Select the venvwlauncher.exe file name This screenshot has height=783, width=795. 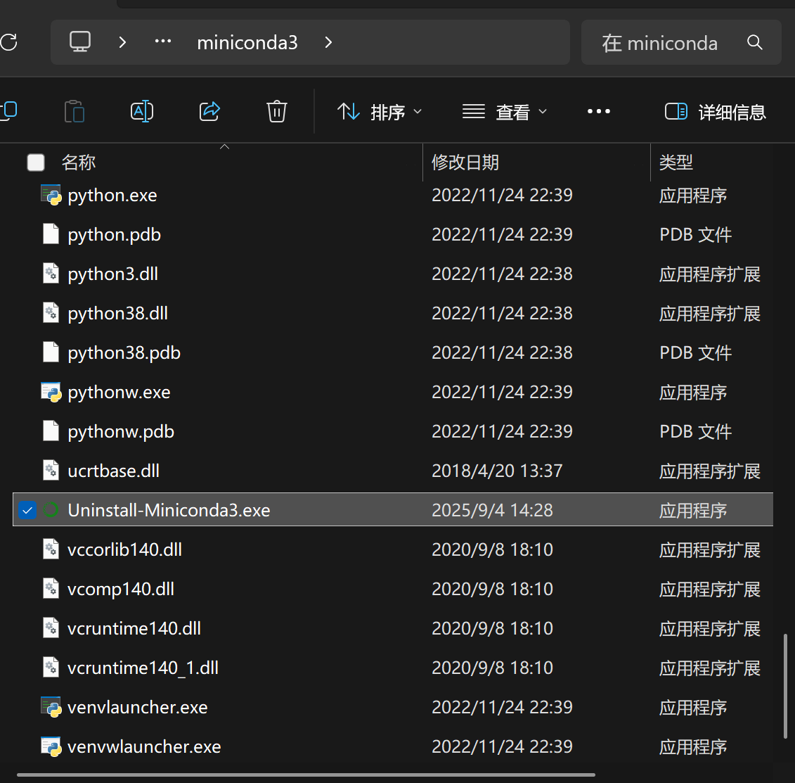(x=144, y=747)
